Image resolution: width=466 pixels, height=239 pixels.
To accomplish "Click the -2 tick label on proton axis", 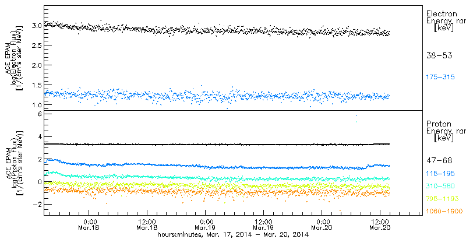I will (x=36, y=205).
